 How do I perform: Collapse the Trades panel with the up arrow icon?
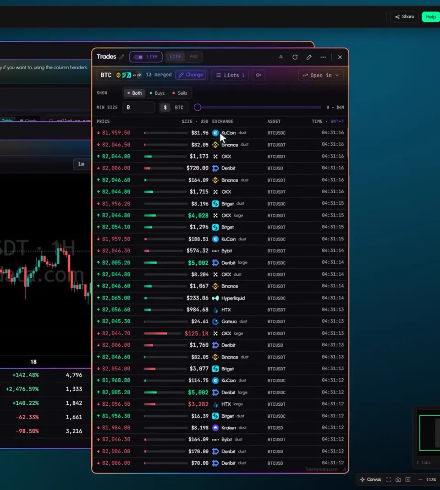pyautogui.click(x=281, y=57)
